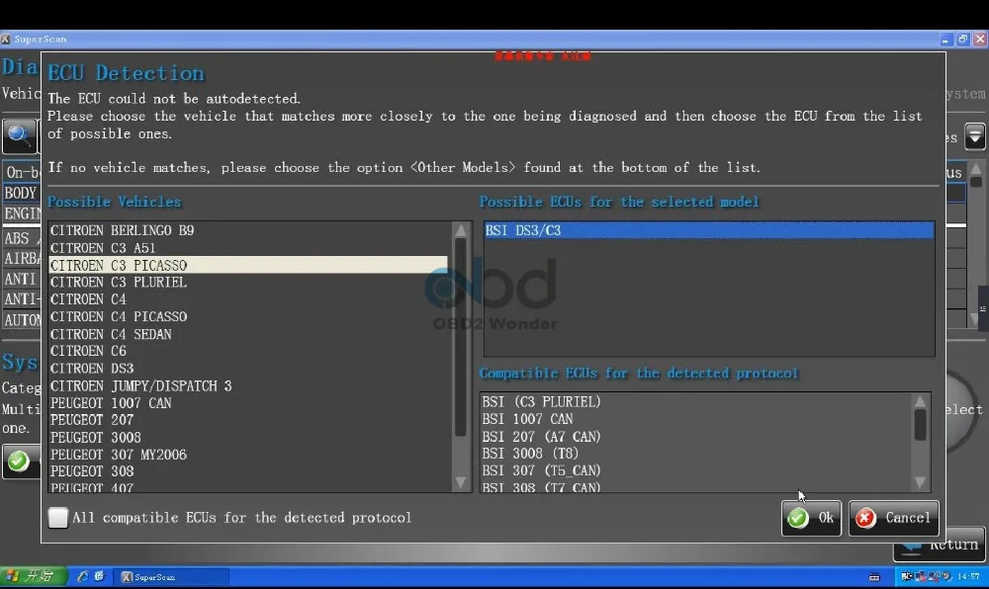Click Return button in background window

(940, 546)
